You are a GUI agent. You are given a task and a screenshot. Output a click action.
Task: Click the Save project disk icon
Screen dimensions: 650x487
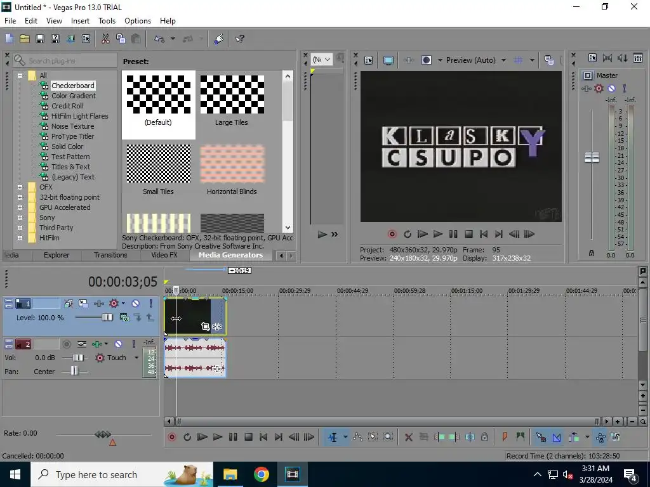point(40,39)
